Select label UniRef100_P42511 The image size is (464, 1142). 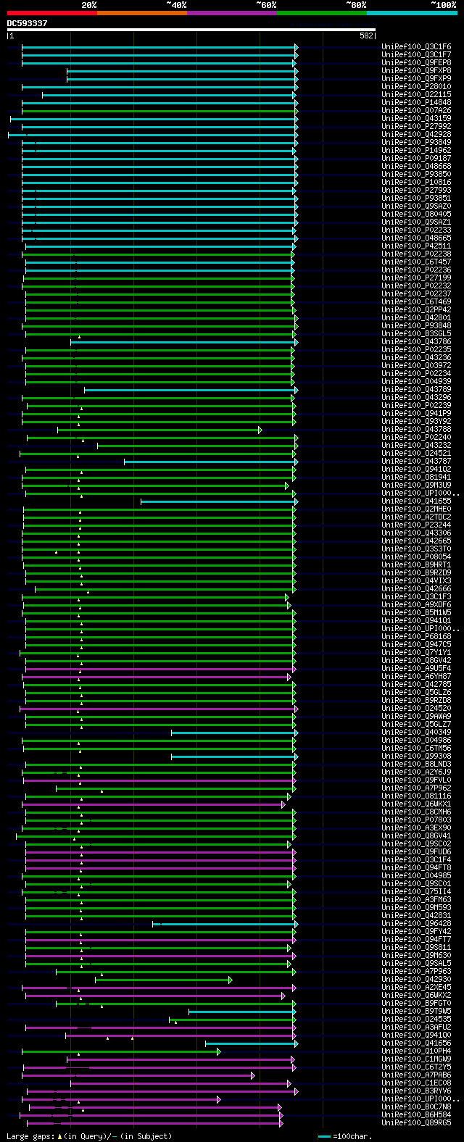(x=416, y=246)
